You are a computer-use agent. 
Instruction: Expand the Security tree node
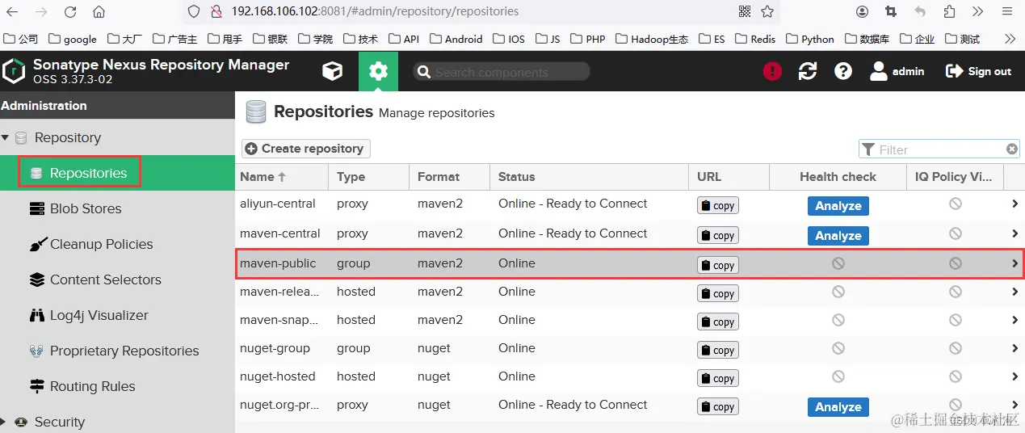pyautogui.click(x=5, y=422)
